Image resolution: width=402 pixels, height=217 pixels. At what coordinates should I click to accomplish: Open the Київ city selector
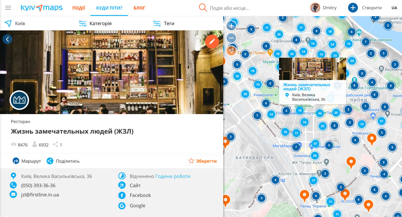(15, 23)
